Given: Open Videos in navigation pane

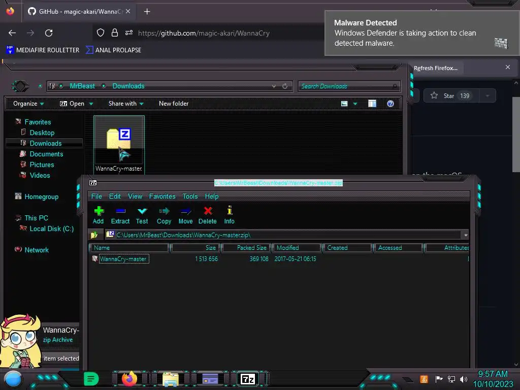Looking at the screenshot, I should tap(40, 175).
